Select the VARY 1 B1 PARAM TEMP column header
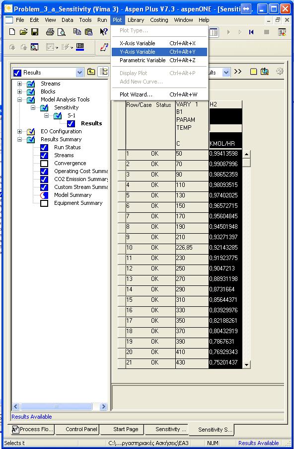 tap(192, 124)
